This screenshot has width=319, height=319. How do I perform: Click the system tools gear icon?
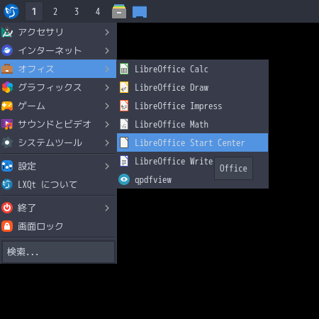click(x=7, y=142)
